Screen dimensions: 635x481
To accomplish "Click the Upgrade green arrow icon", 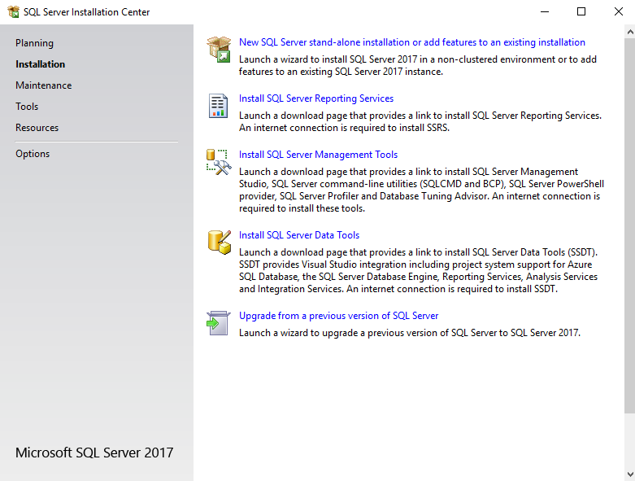I will pos(218,323).
